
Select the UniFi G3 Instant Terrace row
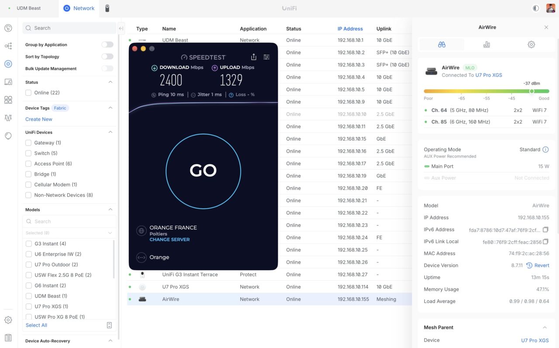point(269,275)
